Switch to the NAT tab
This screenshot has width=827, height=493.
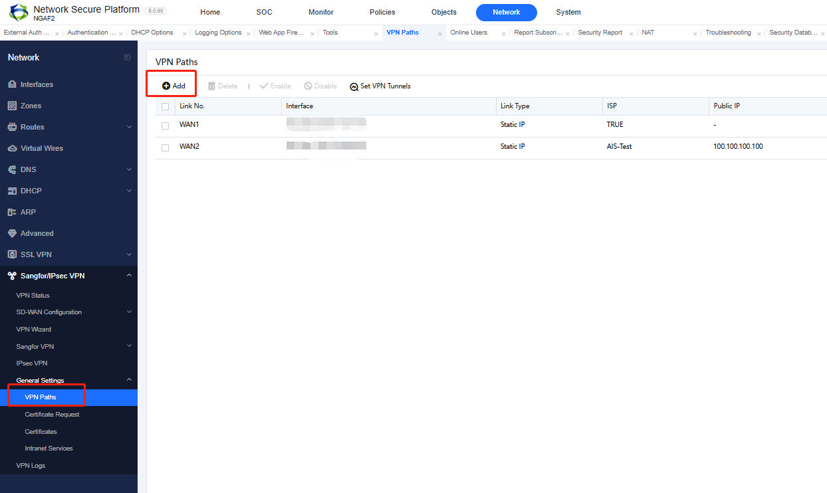pos(647,32)
